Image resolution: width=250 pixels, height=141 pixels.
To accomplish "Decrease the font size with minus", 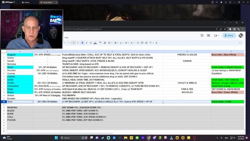I will pos(70,43).
